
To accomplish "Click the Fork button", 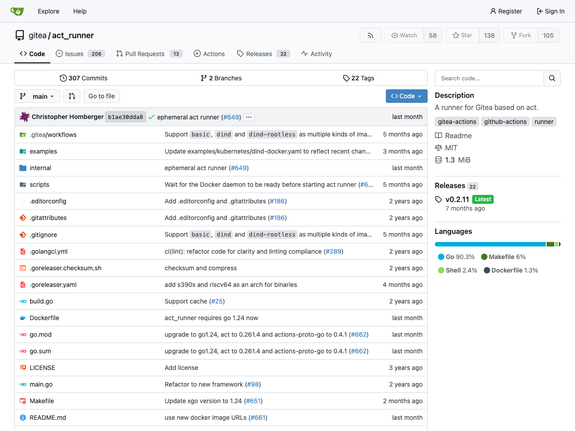I will click(521, 35).
